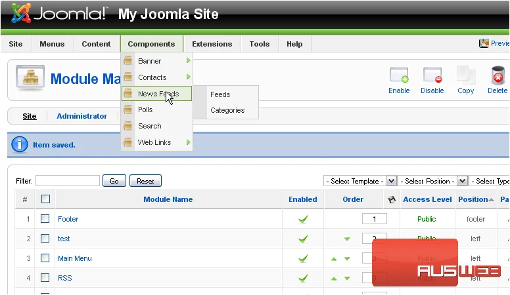The image size is (510, 295).
Task: Check the select-all checkbox in table header
Action: click(x=45, y=199)
